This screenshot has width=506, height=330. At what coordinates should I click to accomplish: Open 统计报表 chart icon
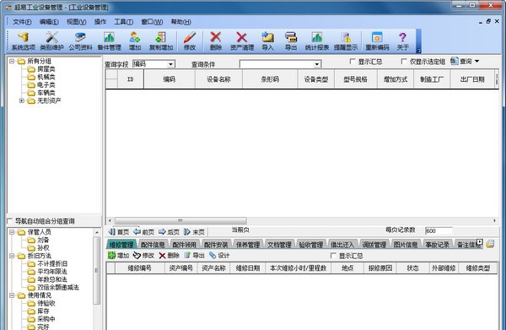point(317,41)
